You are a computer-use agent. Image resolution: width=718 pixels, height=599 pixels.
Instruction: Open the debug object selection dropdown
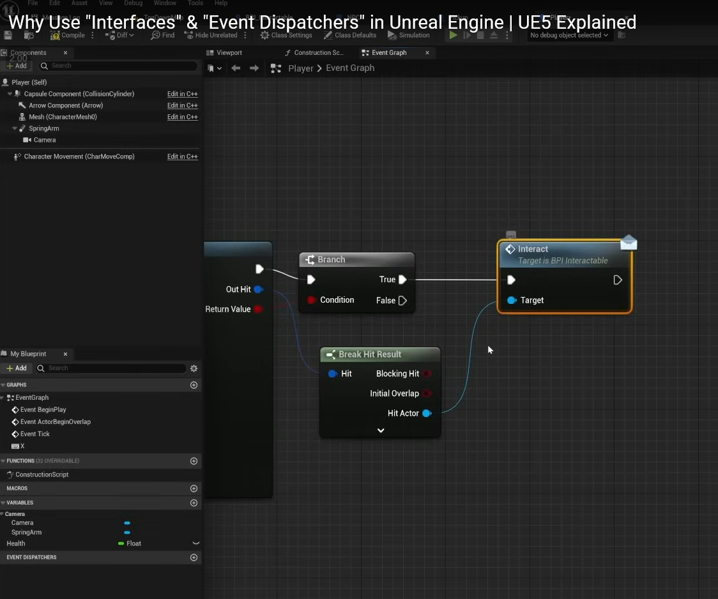click(569, 35)
